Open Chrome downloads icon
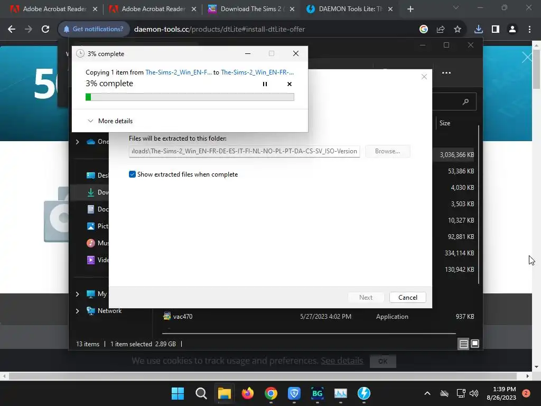Viewport: 541px width, 406px height. 478,30
